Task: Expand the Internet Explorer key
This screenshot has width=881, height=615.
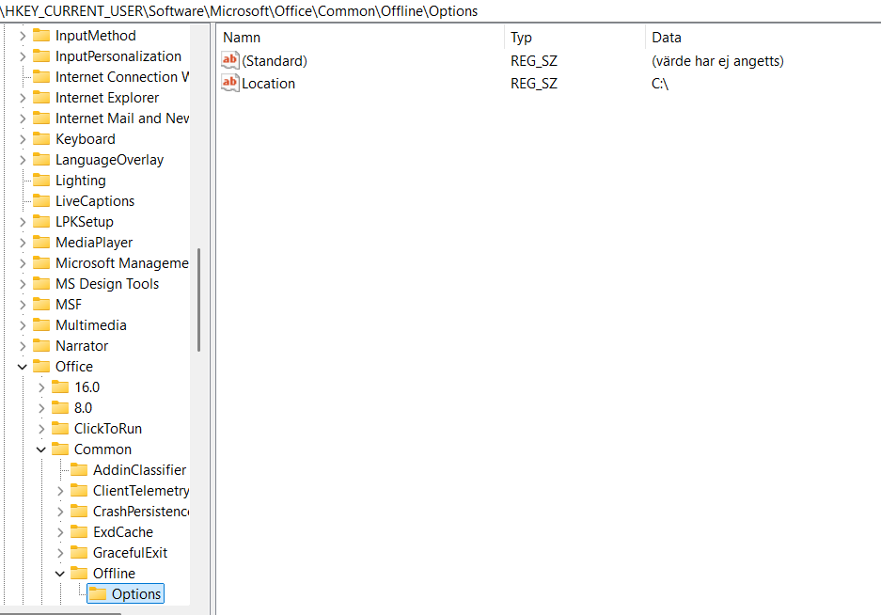Action: coord(23,98)
